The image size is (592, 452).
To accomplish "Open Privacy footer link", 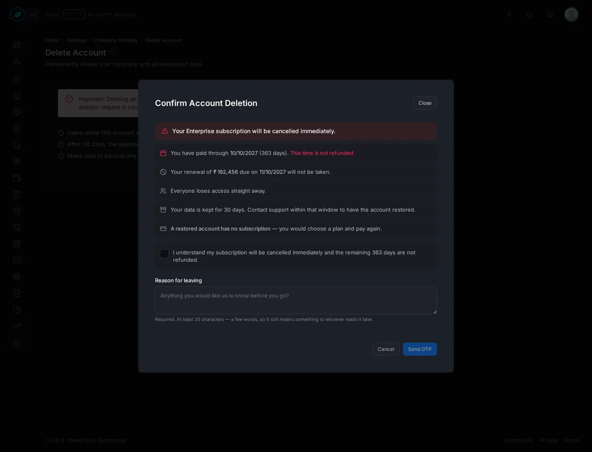I will point(548,440).
